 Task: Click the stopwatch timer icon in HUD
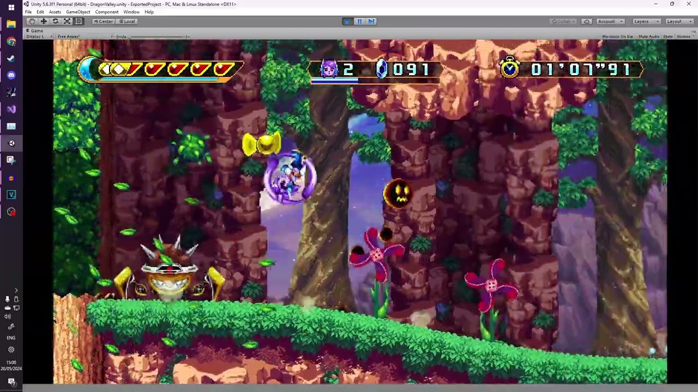510,69
